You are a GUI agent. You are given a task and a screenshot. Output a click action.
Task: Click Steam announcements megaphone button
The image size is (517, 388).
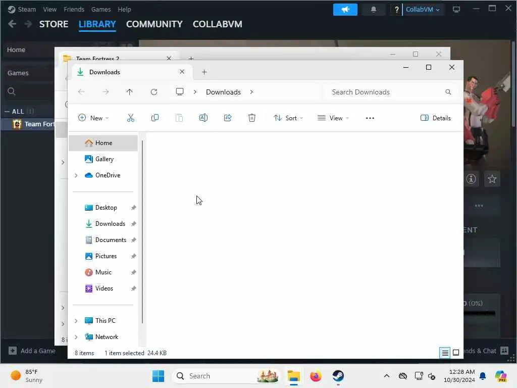345,10
